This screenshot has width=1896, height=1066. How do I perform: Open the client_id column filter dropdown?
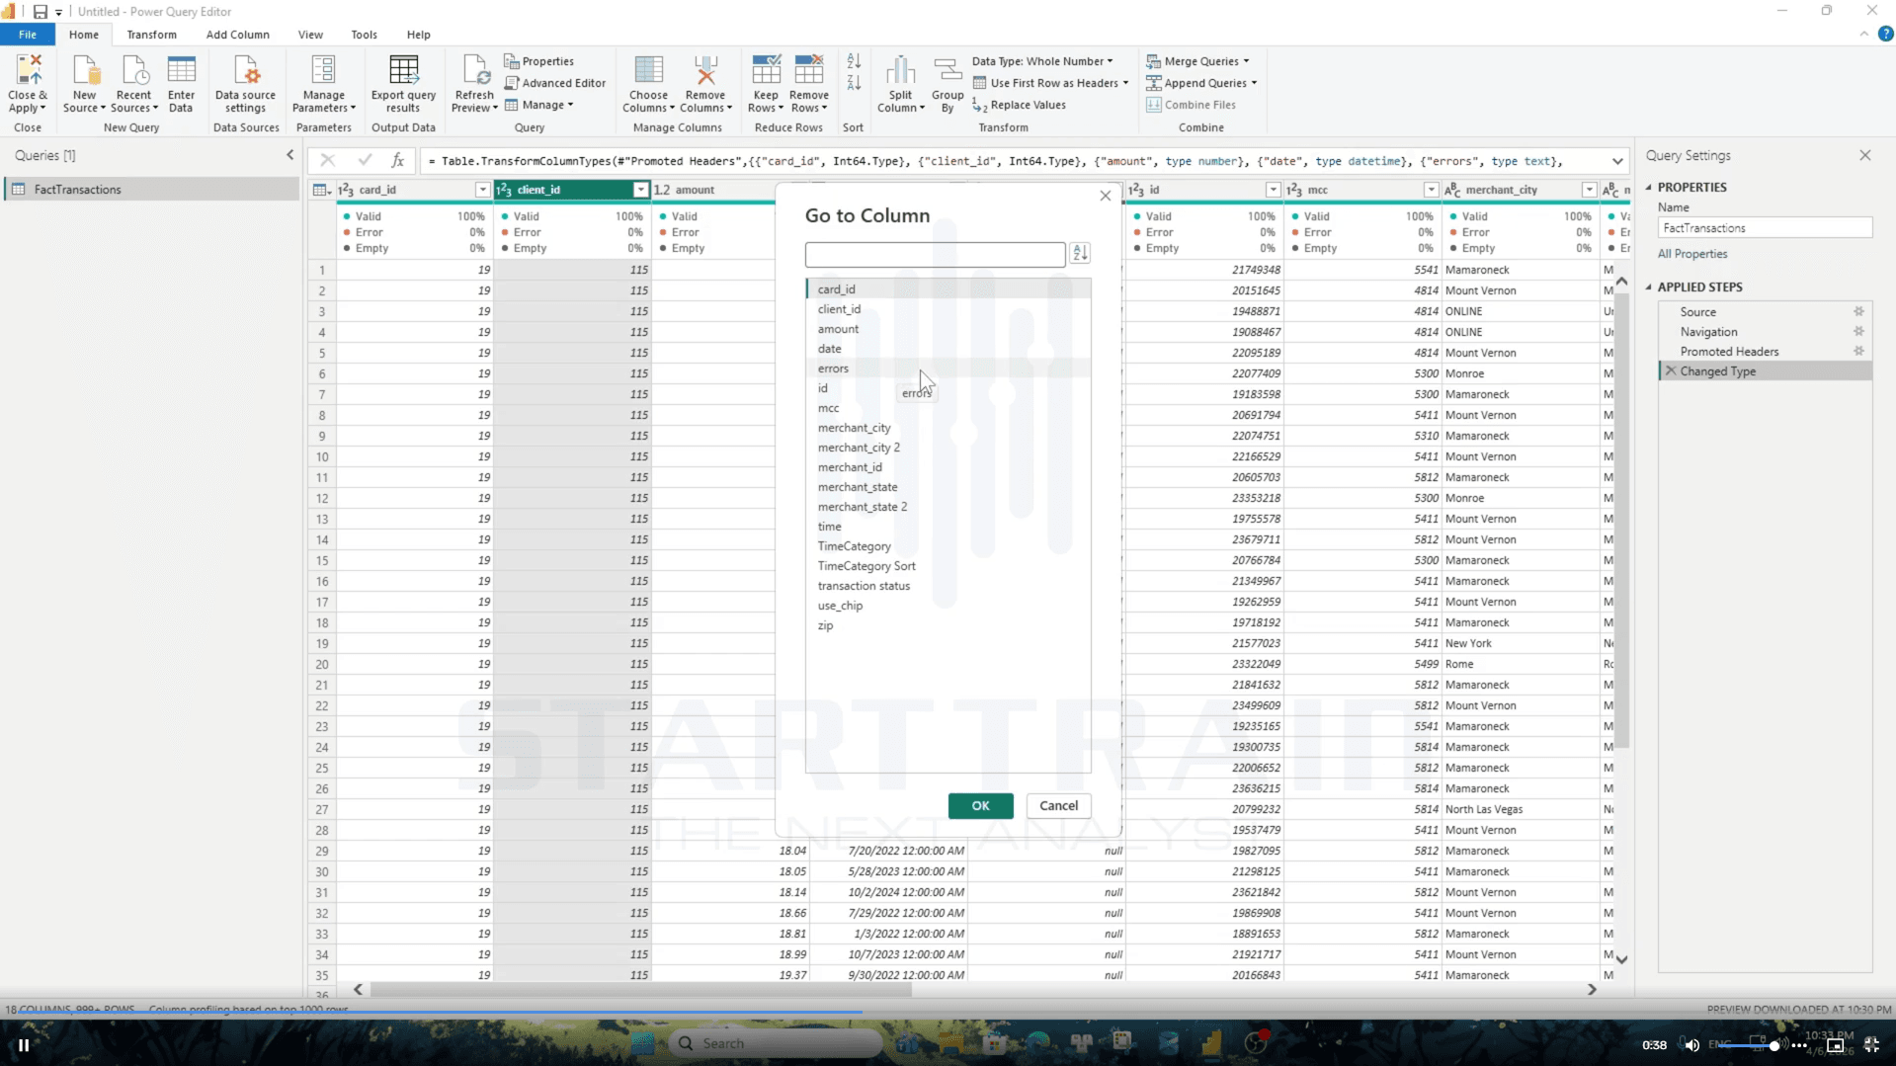click(640, 190)
